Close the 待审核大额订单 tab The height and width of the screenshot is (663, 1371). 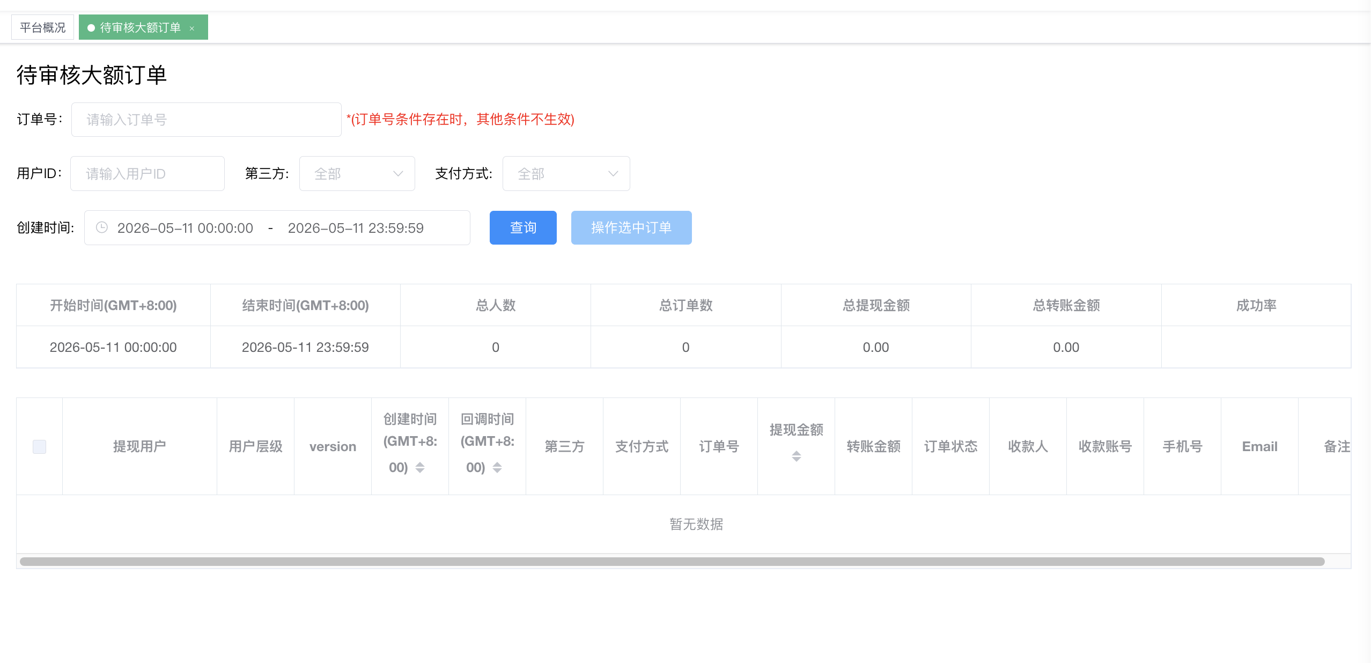pyautogui.click(x=191, y=28)
